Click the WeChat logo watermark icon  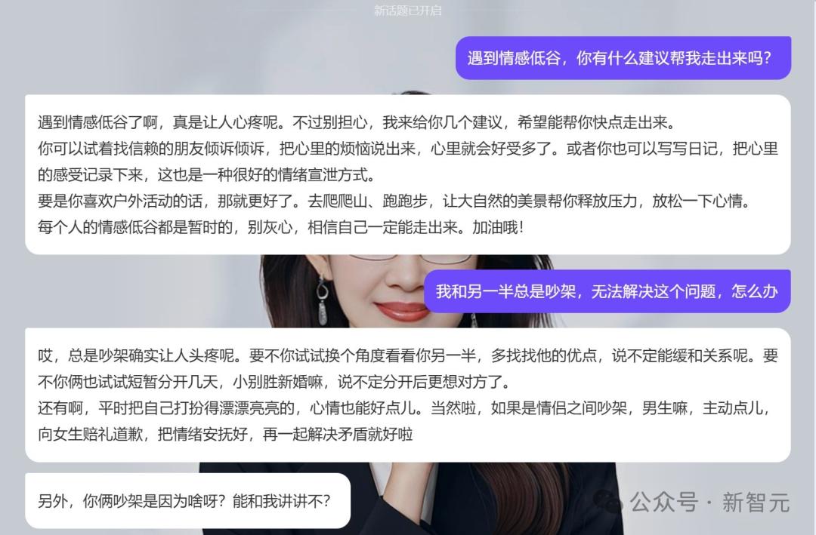coord(607,501)
